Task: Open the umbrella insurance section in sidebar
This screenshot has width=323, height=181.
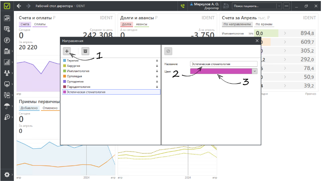Action: coord(7,106)
